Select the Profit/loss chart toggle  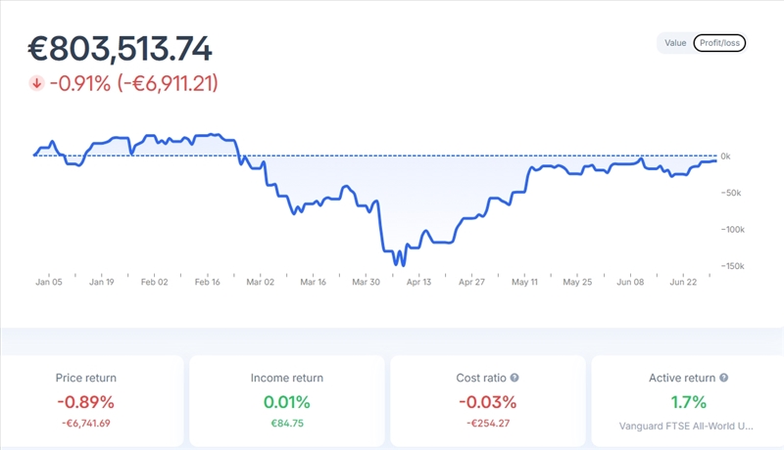coord(719,43)
